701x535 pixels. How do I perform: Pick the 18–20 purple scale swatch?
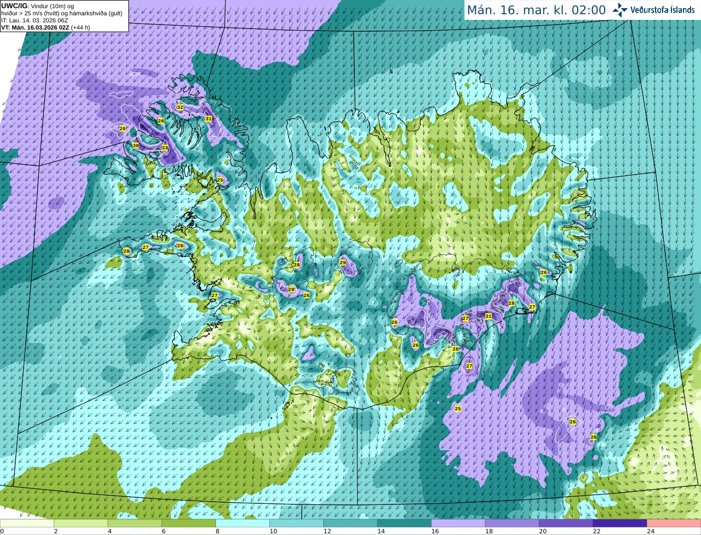click(512, 523)
